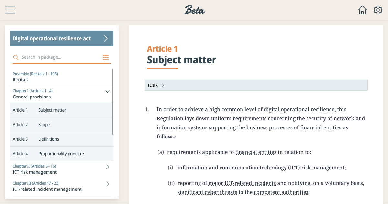Click the Beta logo in the header
388x204 pixels.
[x=195, y=10]
